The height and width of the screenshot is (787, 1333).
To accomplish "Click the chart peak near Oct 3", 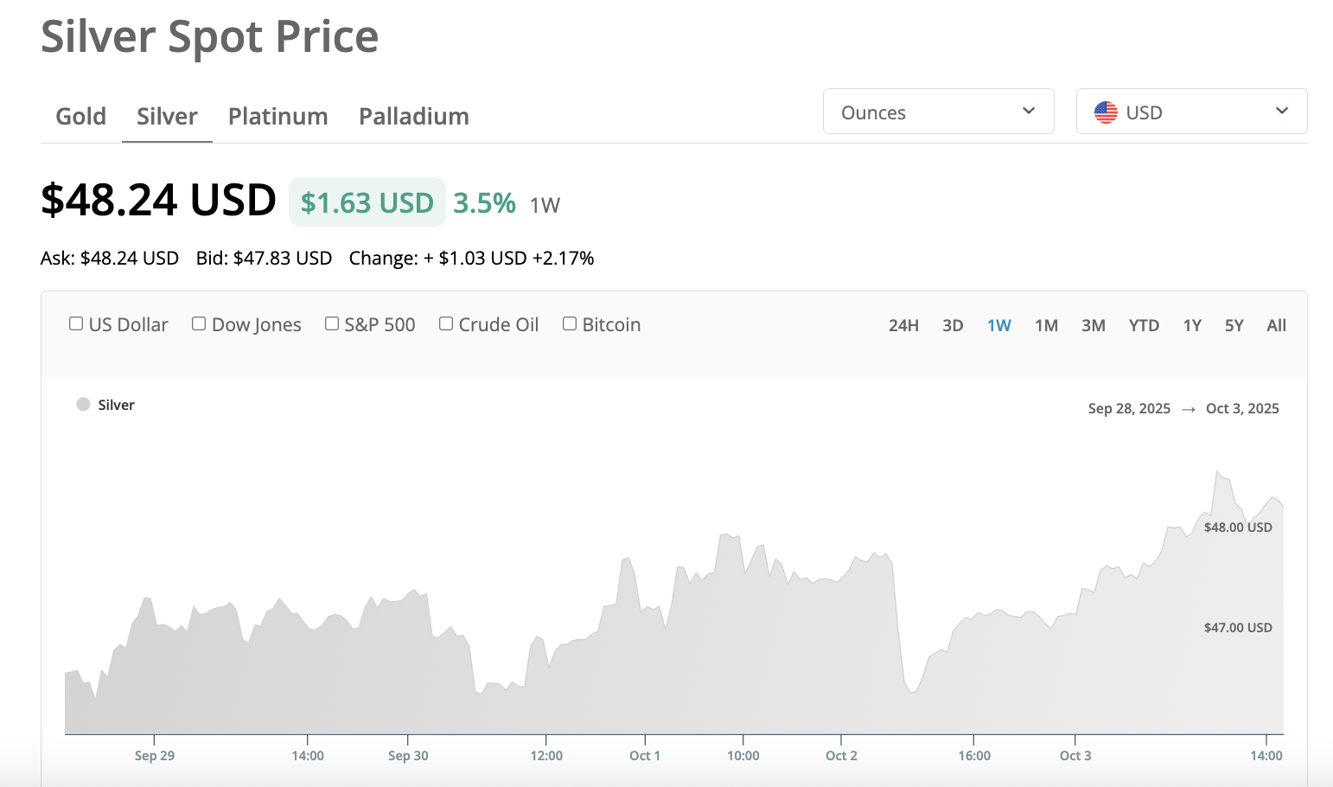I will point(1217,472).
